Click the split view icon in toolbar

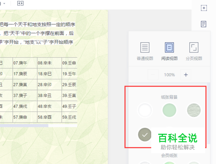tap(20, 3)
